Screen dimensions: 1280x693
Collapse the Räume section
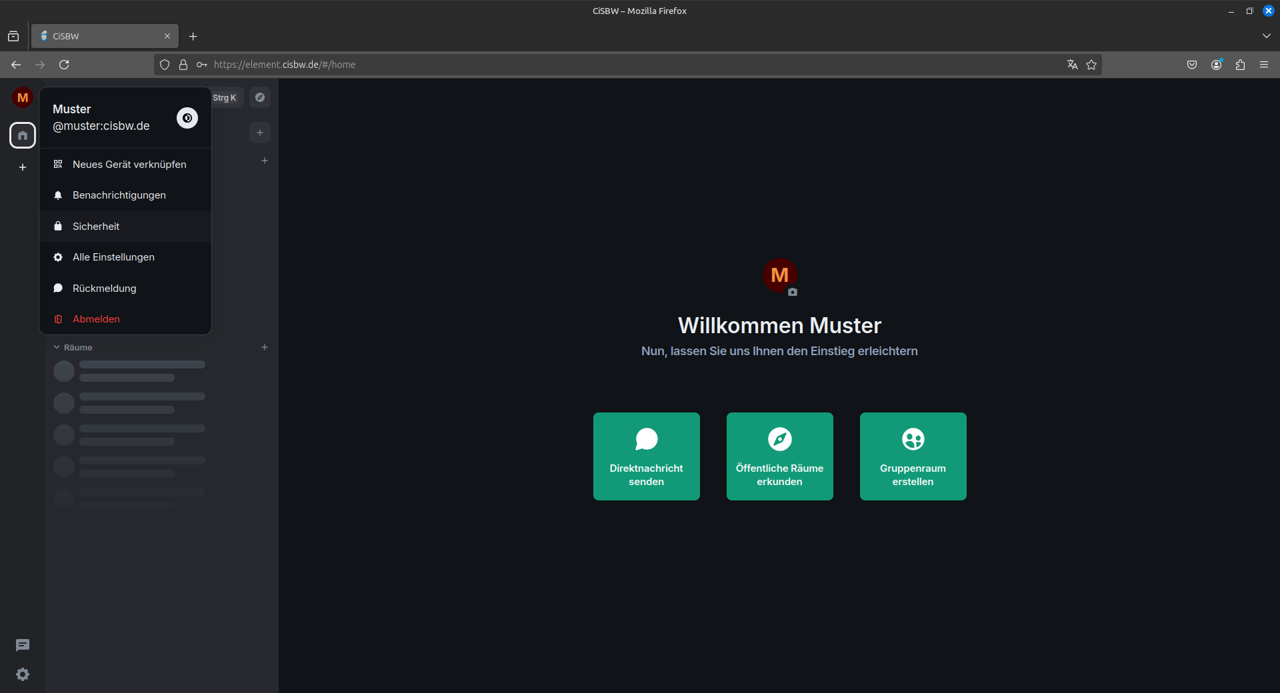point(73,347)
